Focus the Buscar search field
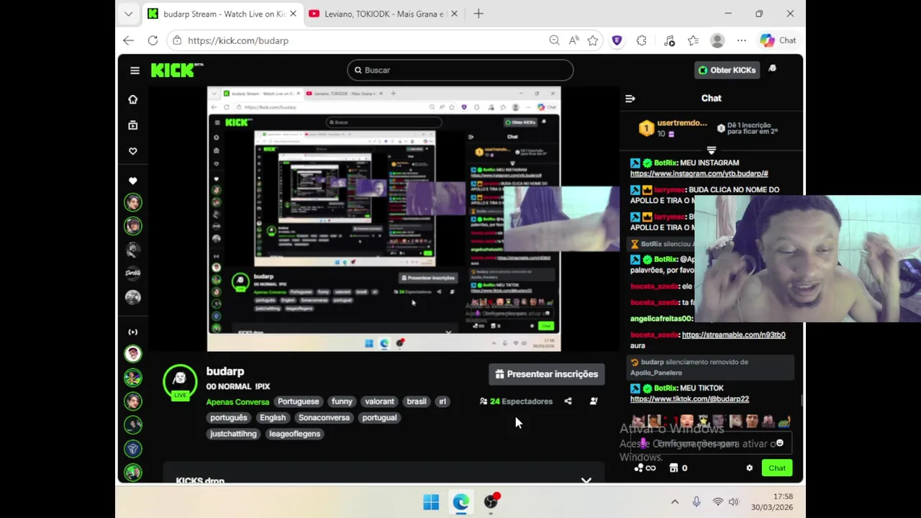This screenshot has height=518, width=921. [x=460, y=70]
